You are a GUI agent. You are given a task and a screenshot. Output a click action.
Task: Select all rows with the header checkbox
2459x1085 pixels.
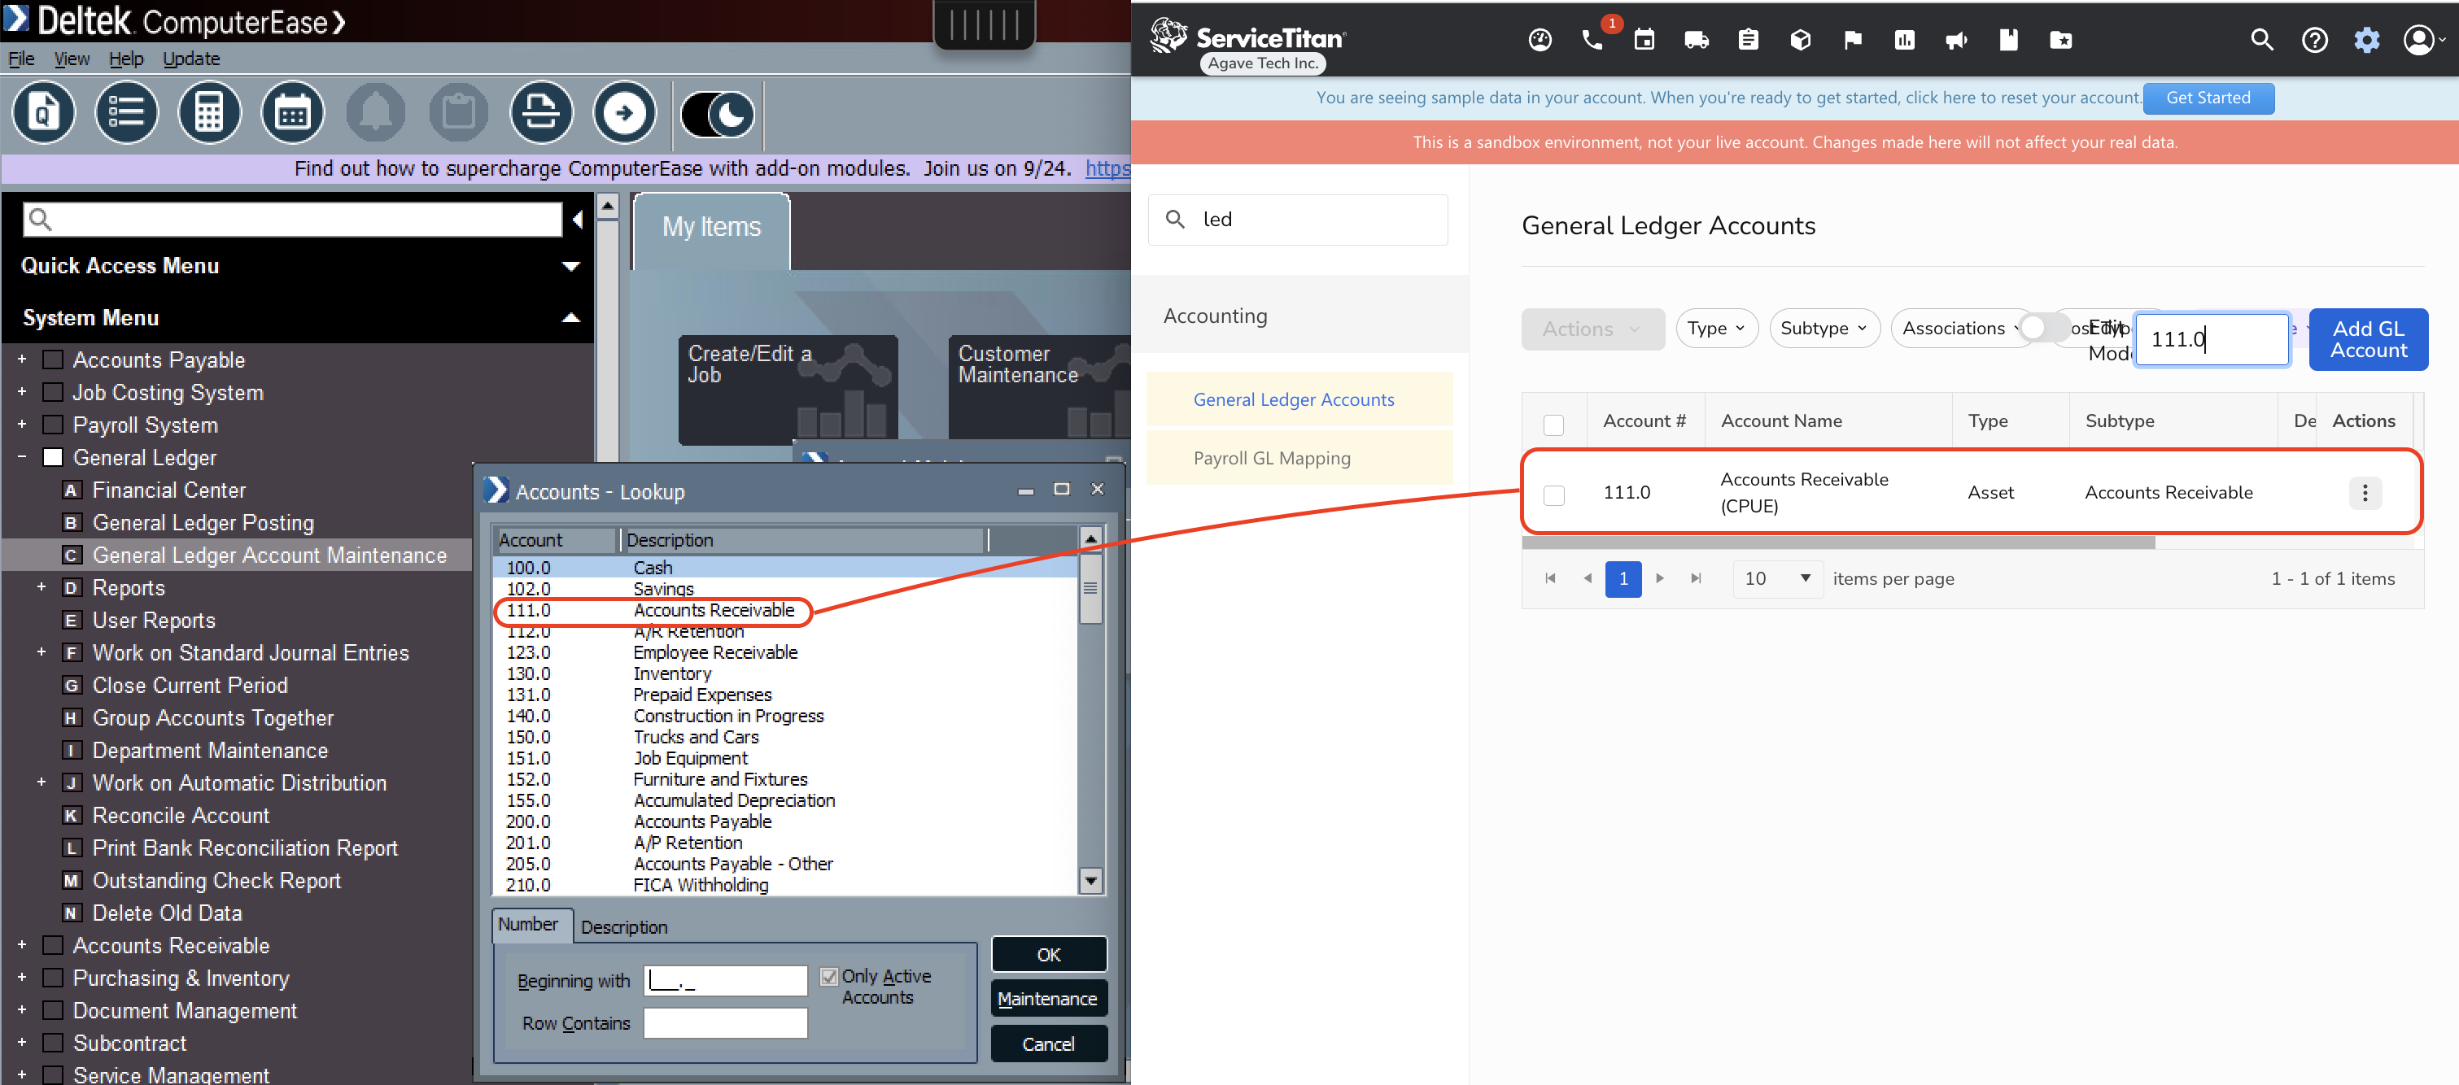point(1554,425)
